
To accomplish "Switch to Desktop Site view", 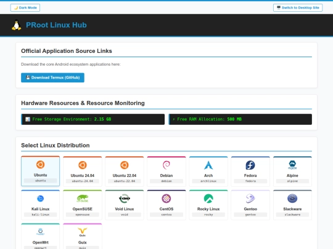I will pos(298,7).
